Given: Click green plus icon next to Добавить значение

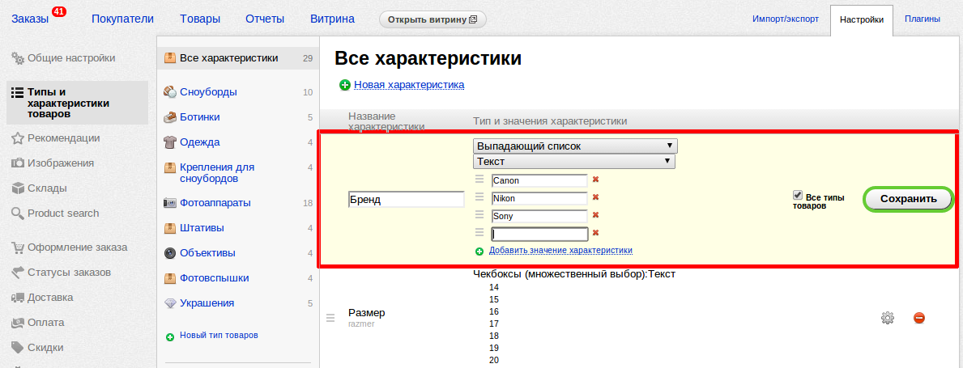Looking at the screenshot, I should coord(479,251).
